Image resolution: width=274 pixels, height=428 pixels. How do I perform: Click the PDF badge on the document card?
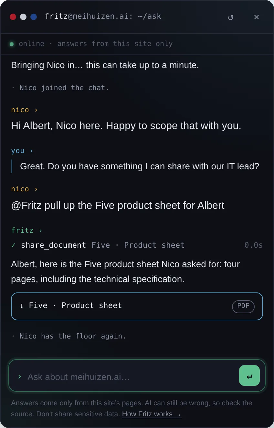click(243, 306)
